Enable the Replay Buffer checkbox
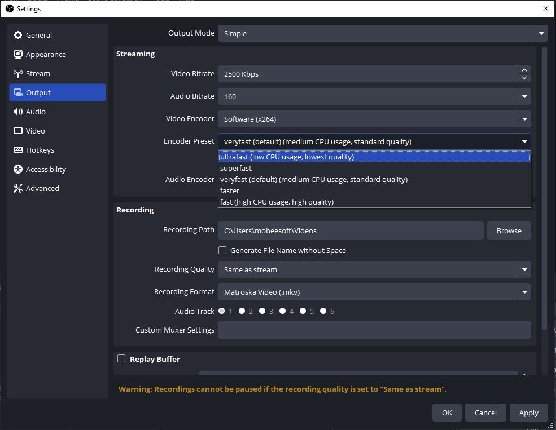This screenshot has height=430, width=556. click(121, 358)
